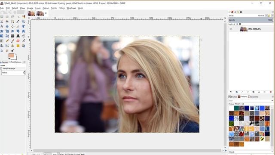Viewport: 275px width, 155px height.
Task: Click the layer Opacity slider
Action: point(250,20)
